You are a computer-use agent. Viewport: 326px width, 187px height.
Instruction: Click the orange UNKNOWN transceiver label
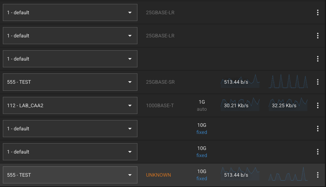click(158, 175)
